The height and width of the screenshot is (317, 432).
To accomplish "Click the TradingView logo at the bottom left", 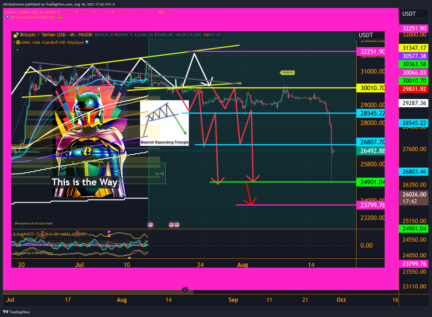I will pyautogui.click(x=16, y=312).
